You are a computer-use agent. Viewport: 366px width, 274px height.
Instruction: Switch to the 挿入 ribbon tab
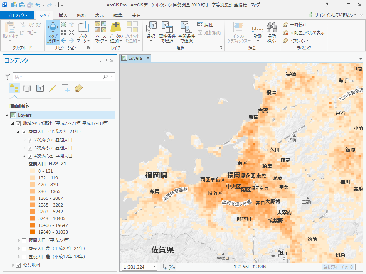click(63, 15)
